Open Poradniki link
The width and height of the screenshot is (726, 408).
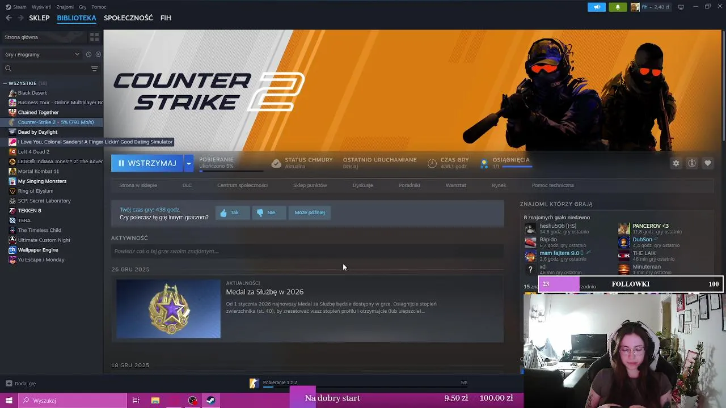point(410,185)
